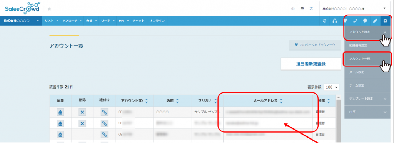Open the gear settings icon
The height and width of the screenshot is (143, 394).
click(x=385, y=21)
